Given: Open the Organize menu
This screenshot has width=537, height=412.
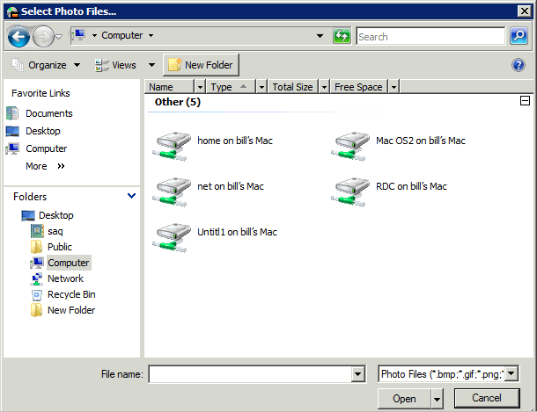Looking at the screenshot, I should (x=47, y=65).
